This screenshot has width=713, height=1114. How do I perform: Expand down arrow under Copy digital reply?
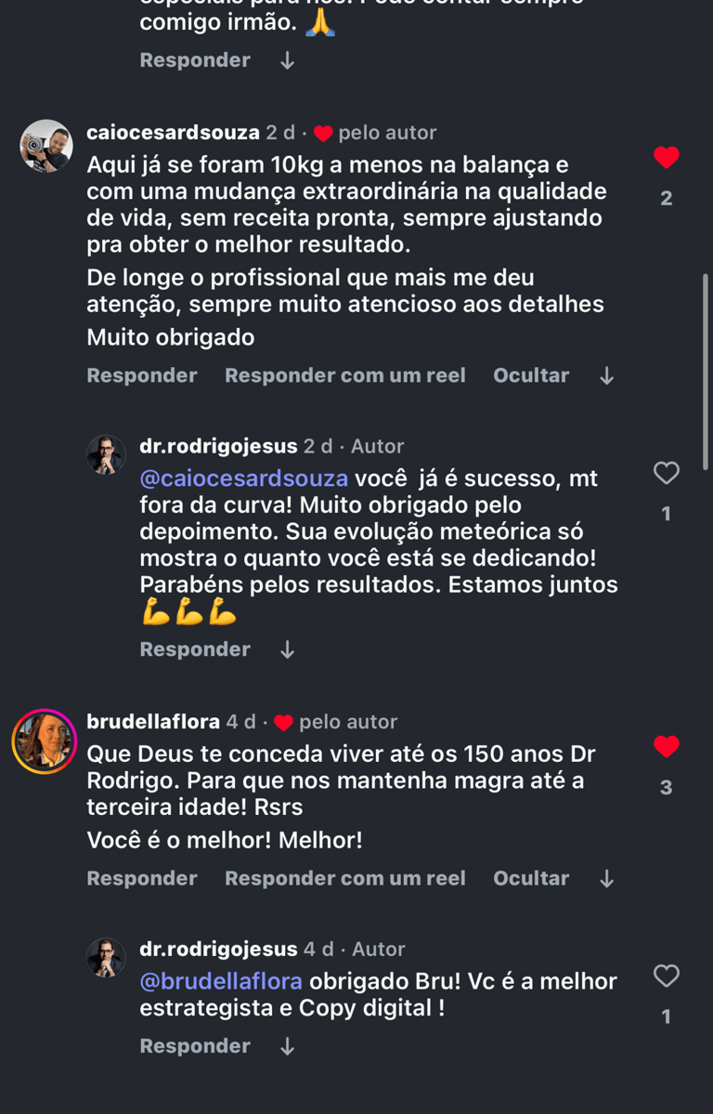[287, 1046]
